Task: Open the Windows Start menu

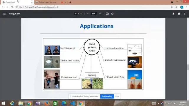Action: click(x=3, y=103)
